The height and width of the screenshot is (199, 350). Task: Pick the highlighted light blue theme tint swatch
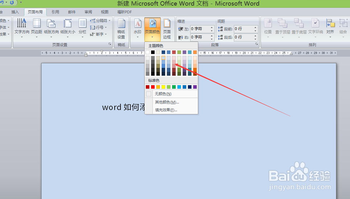[164, 58]
